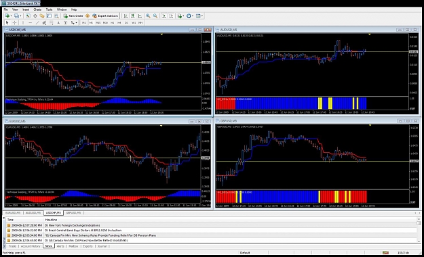Viewport: 424px width, 257px height.
Task: Open the 'DJ New York Foreign Exchange Indications' headline
Action: coord(72,225)
